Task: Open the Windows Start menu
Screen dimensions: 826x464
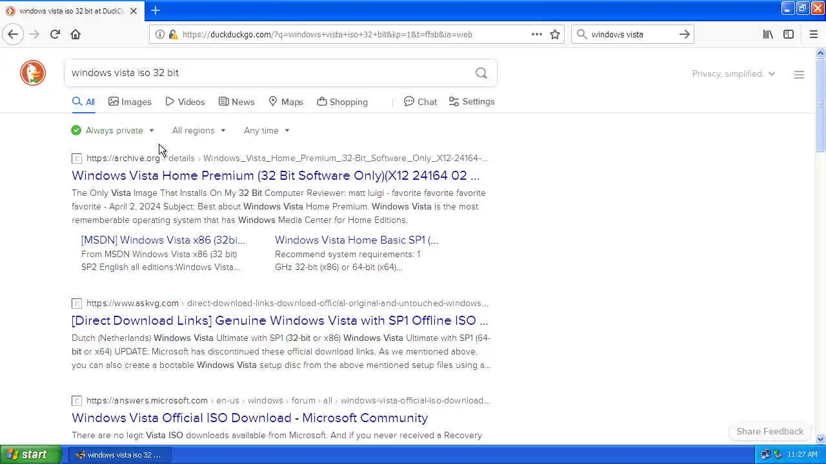Action: pyautogui.click(x=30, y=454)
